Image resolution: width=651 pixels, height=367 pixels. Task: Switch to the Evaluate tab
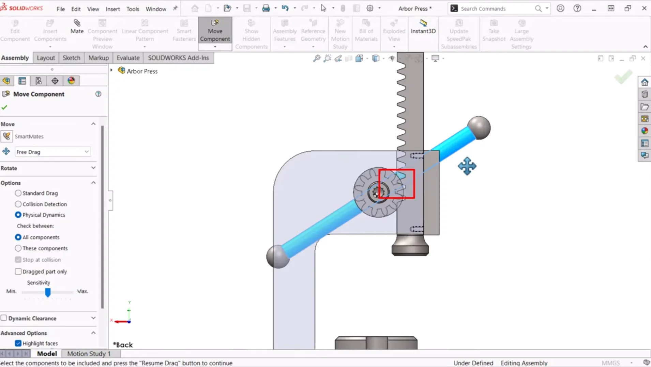click(x=128, y=58)
